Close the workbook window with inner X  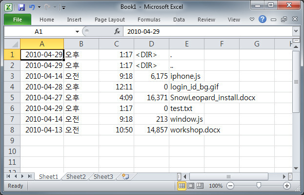(x=295, y=19)
